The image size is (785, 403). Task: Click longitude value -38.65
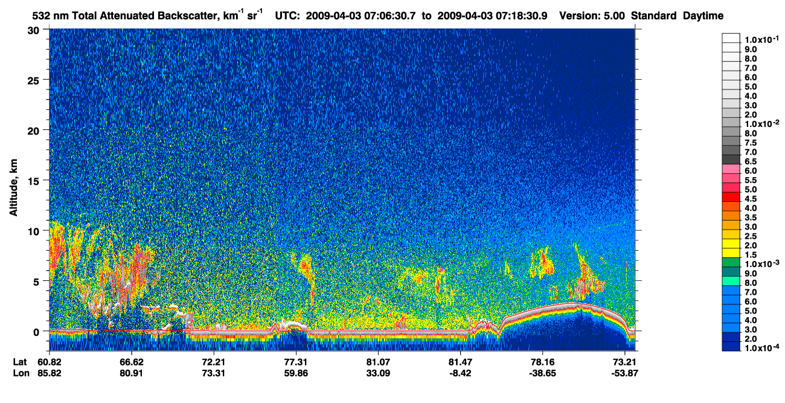tap(542, 373)
